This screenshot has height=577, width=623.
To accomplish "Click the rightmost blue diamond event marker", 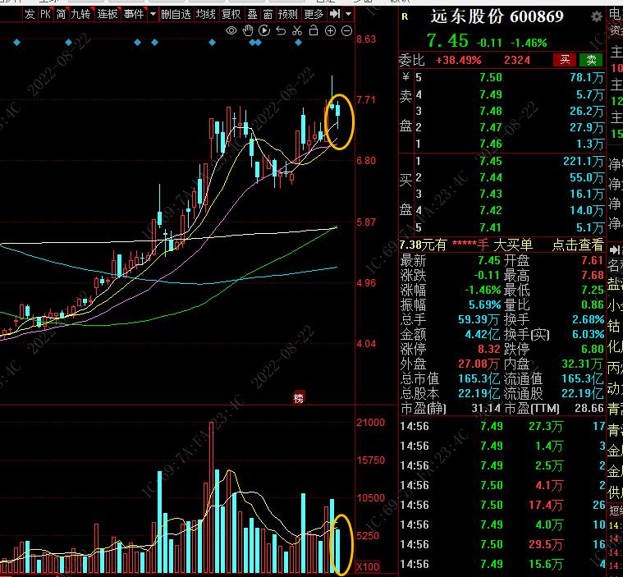I will tap(299, 42).
